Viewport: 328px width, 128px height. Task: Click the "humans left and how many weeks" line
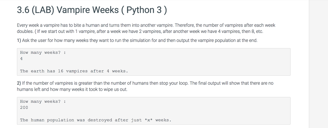pyautogui.click(x=72, y=89)
